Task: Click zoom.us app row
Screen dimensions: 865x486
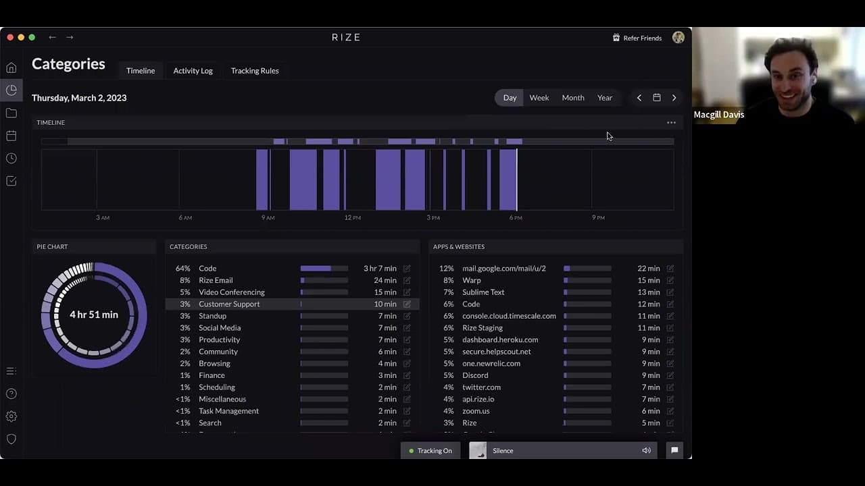Action: (x=556, y=411)
